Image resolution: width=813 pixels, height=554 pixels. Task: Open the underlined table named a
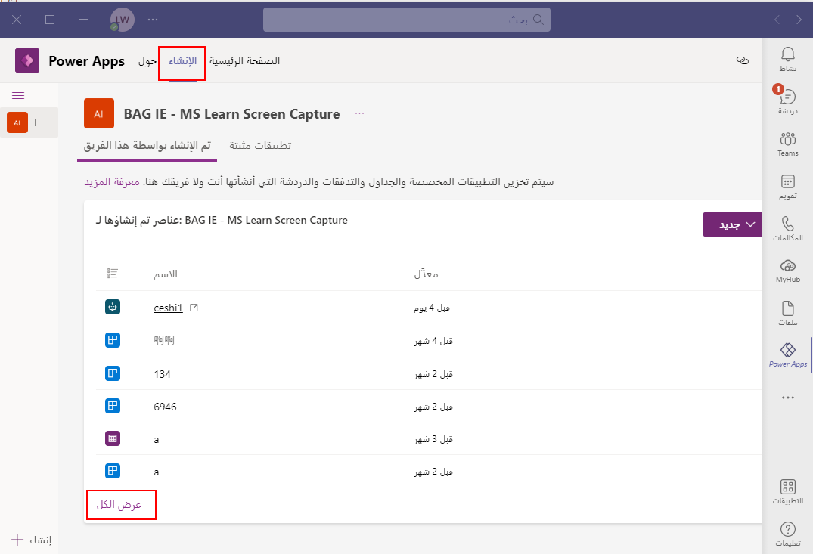point(156,439)
